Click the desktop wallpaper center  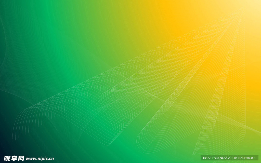(x=130, y=81)
